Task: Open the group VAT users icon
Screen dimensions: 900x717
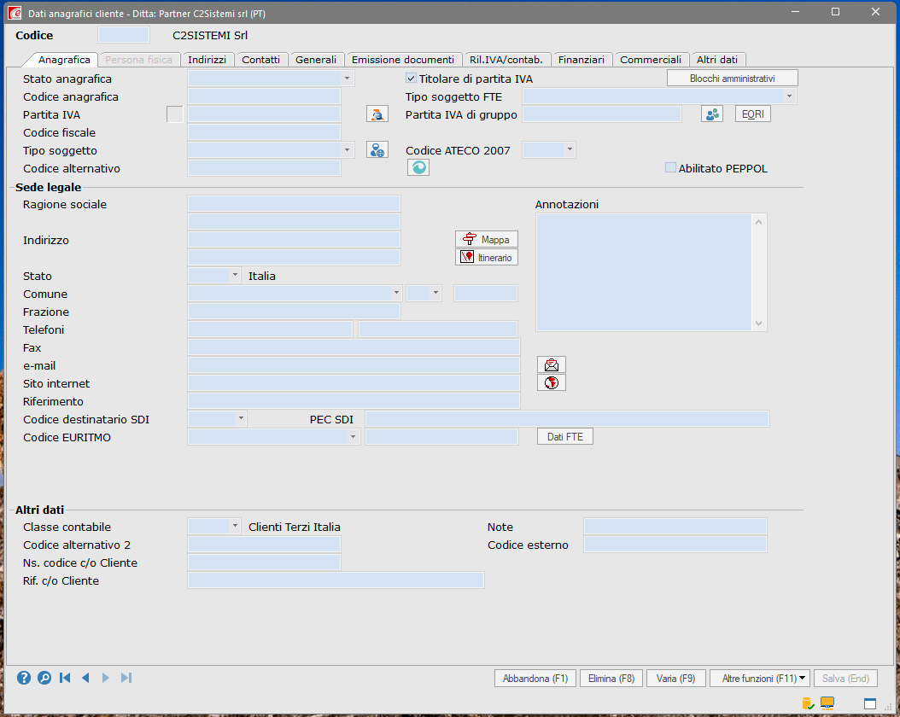Action: pyautogui.click(x=712, y=114)
